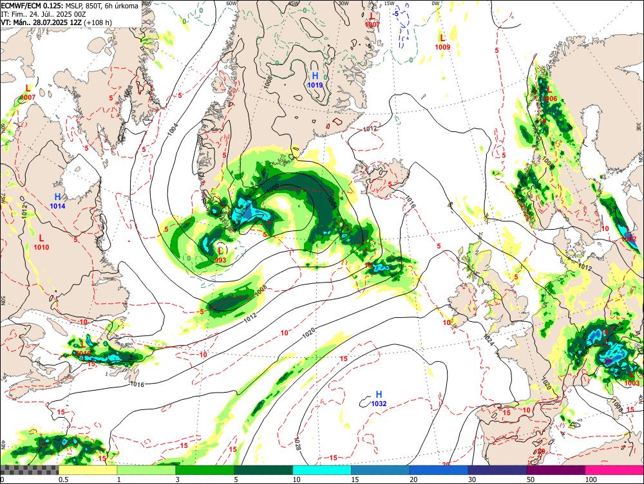
Task: Click the '50' legend scale value
Action: point(531,479)
